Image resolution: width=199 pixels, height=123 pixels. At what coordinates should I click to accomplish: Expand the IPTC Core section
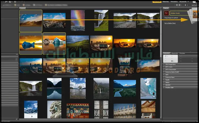tap(169, 67)
